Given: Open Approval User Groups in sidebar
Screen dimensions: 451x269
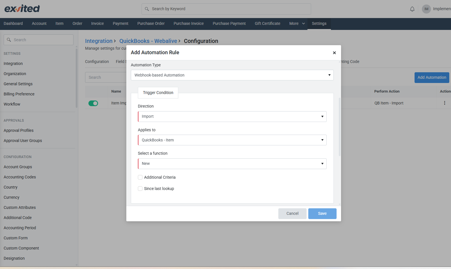Looking at the screenshot, I should click(x=23, y=141).
